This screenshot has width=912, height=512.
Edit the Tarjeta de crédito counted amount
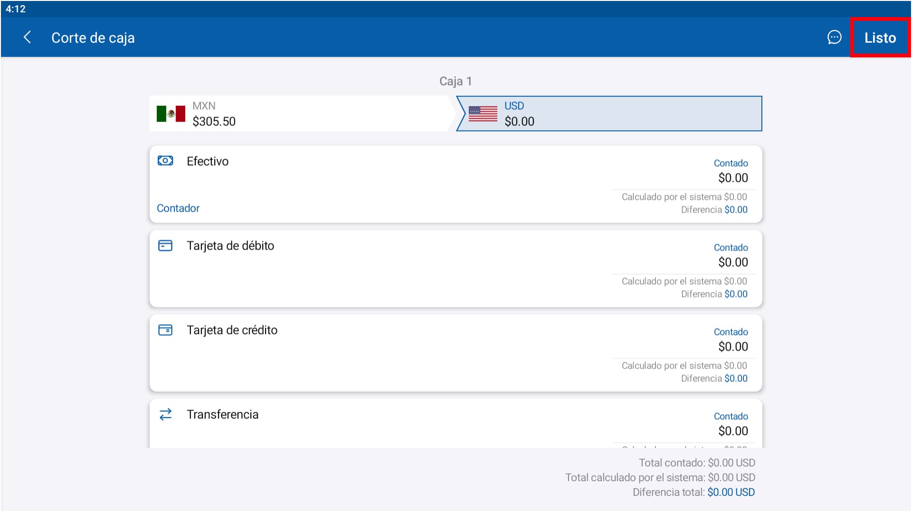tap(733, 347)
